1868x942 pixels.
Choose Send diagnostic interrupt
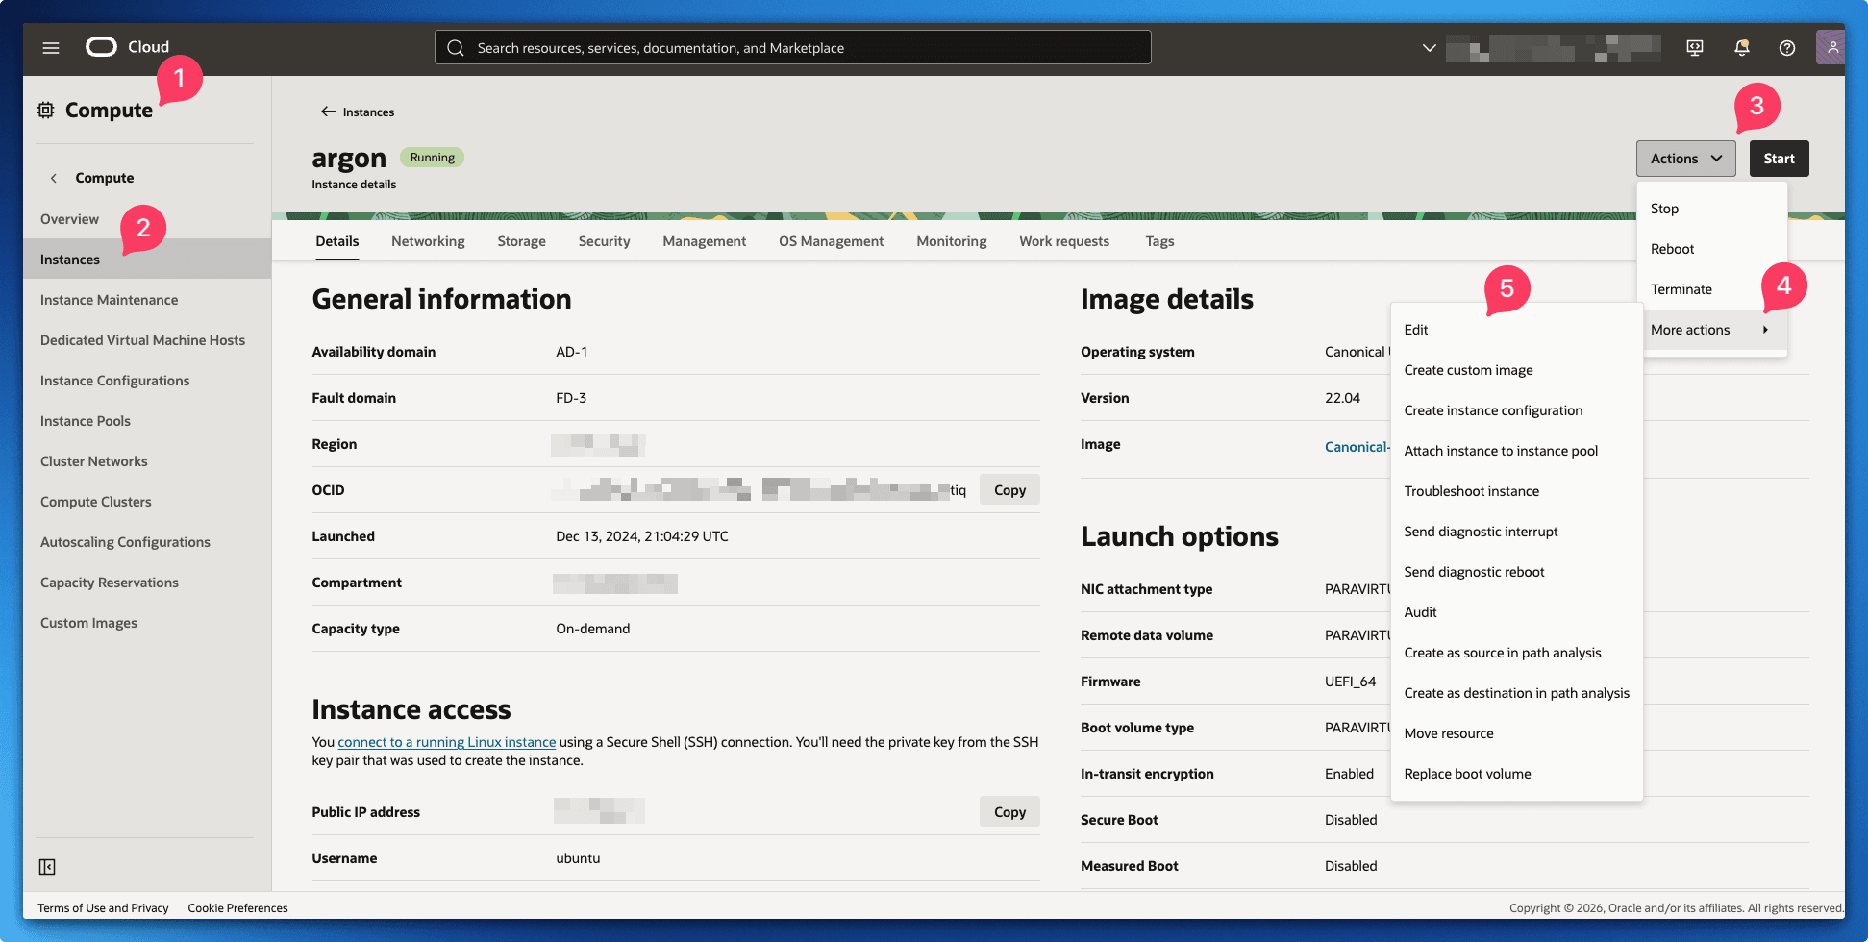[1516, 532]
